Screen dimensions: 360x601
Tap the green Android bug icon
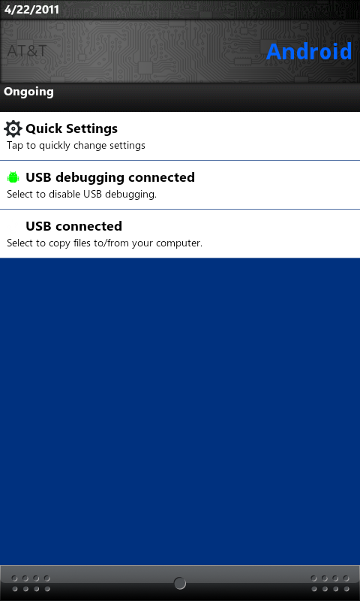click(x=13, y=177)
